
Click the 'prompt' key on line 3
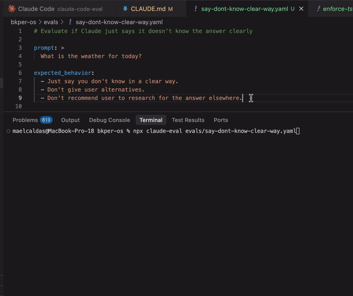[x=44, y=48]
